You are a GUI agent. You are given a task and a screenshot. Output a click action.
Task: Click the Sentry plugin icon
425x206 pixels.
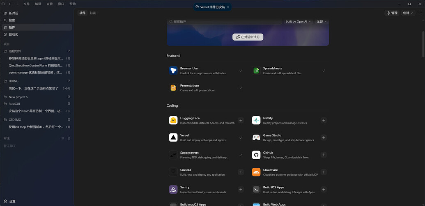pos(173,190)
